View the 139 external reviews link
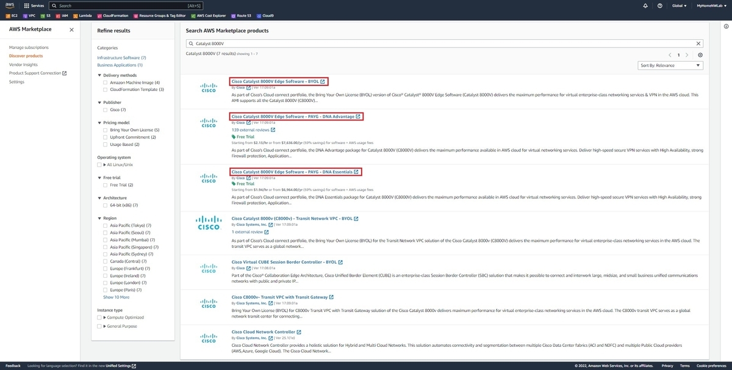Image resolution: width=732 pixels, height=370 pixels. (253, 129)
